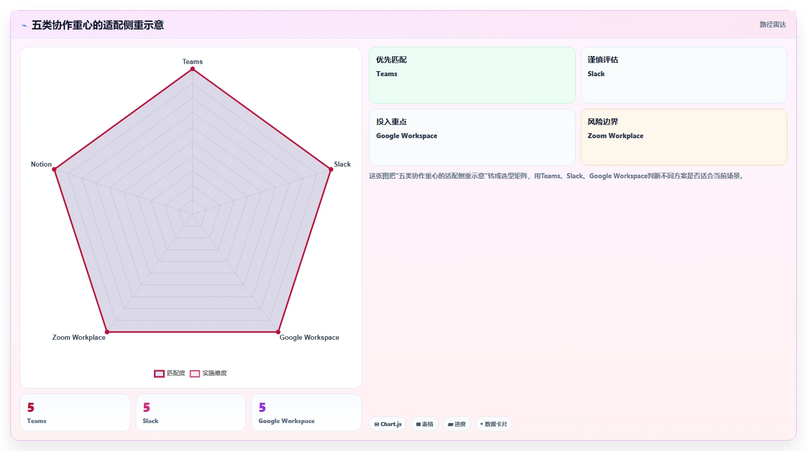Click the icon in the 表格 chip
Screen dimensions: 807x451
418,424
